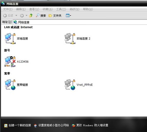Click the 本地连接 label text

point(22,39)
